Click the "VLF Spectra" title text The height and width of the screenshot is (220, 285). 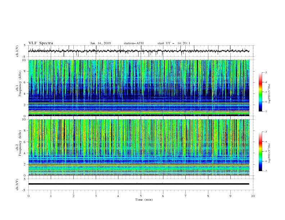tap(41, 43)
